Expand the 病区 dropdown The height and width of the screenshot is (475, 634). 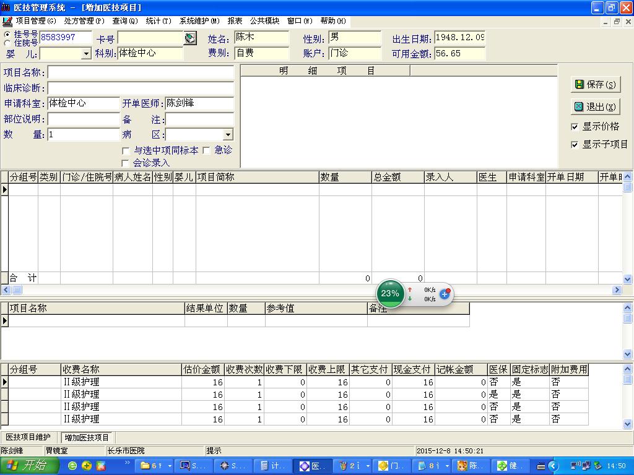tap(228, 135)
